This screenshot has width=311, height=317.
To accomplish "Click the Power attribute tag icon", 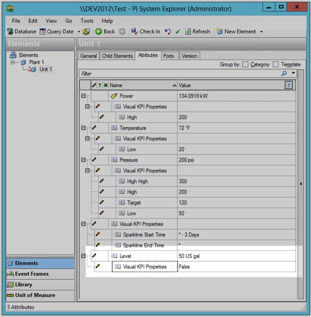I will click(x=114, y=96).
